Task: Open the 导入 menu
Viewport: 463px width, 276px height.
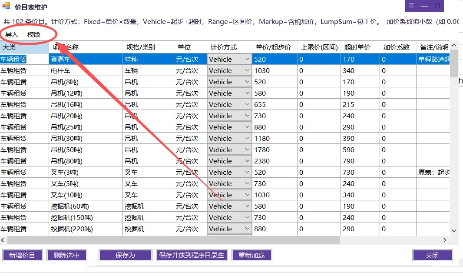Action: (x=12, y=35)
